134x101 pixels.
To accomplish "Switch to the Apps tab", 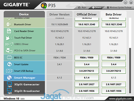I will [82, 8].
